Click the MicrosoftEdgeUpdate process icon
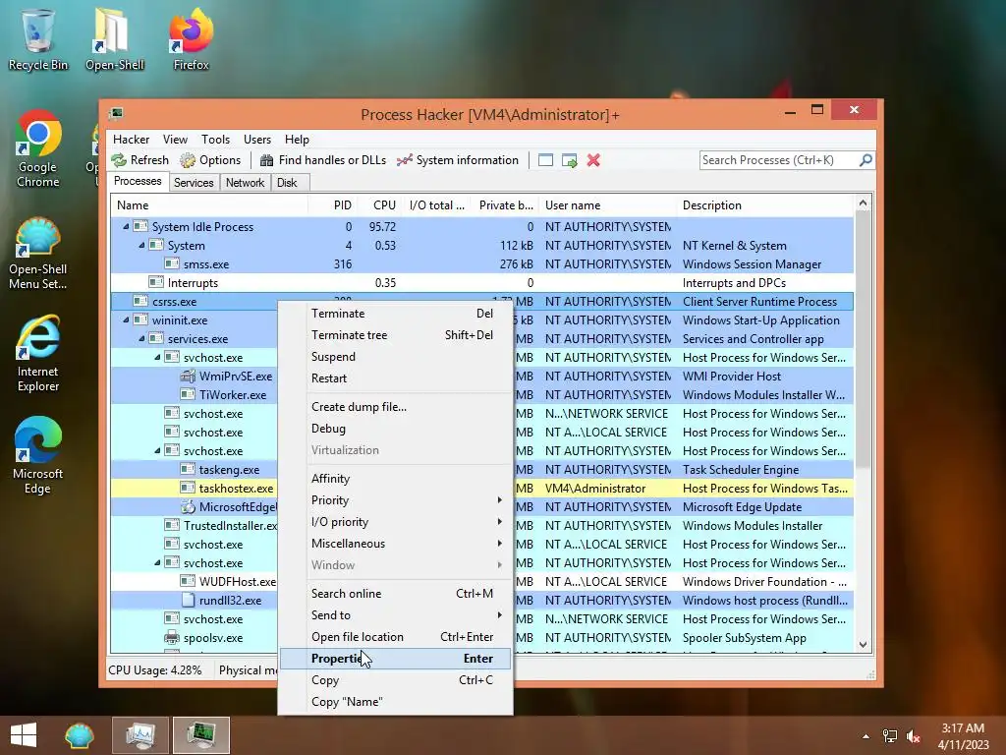1006x755 pixels. 188,507
